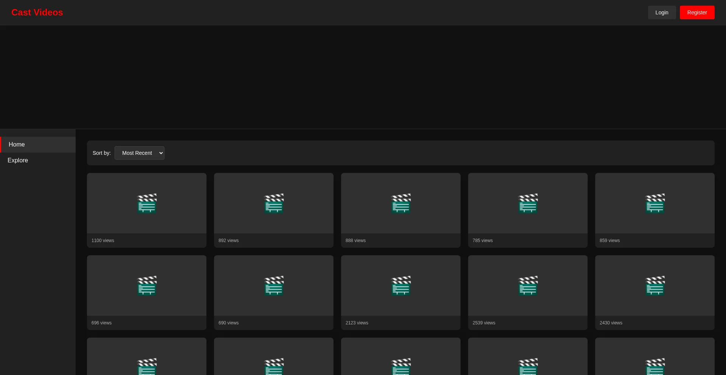Screen dimensions: 726x375
Task: Select the '690 views' text
Action: [228, 323]
